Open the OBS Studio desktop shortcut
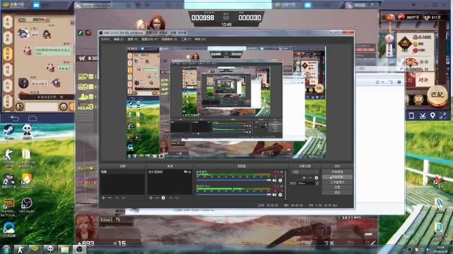The image size is (453, 254). click(x=27, y=205)
